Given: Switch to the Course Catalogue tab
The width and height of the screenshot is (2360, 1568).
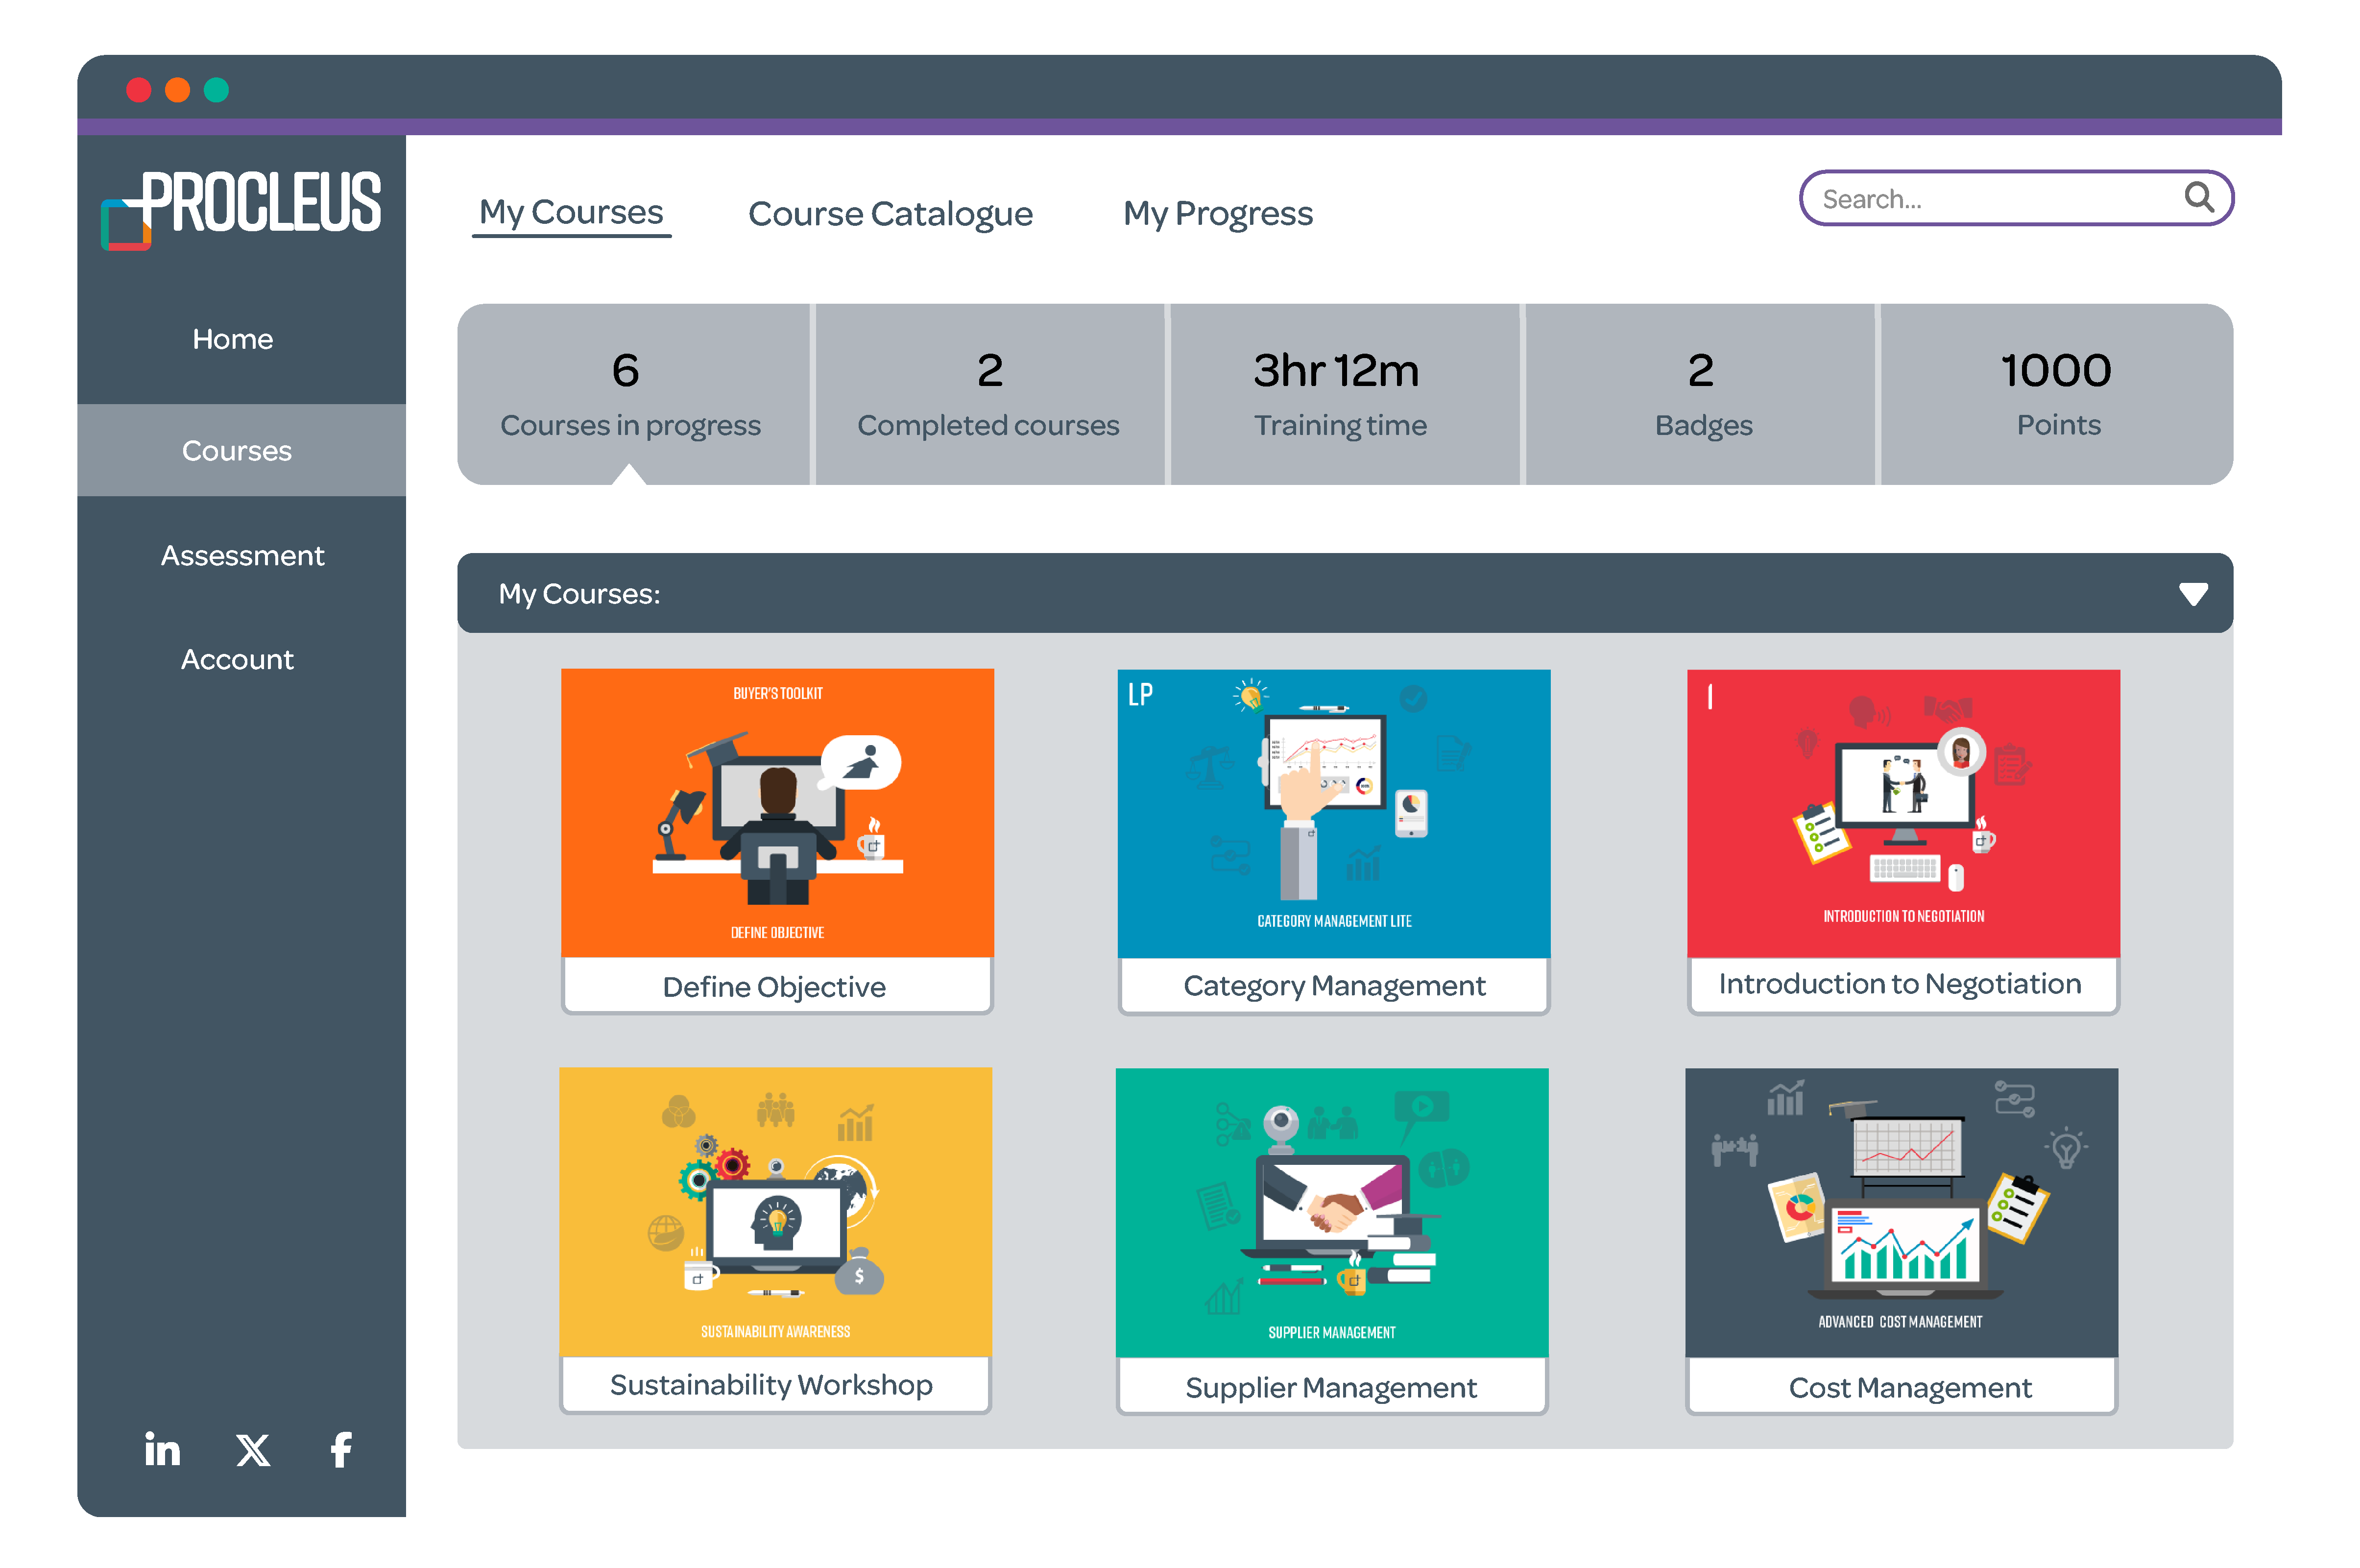Looking at the screenshot, I should tap(890, 214).
